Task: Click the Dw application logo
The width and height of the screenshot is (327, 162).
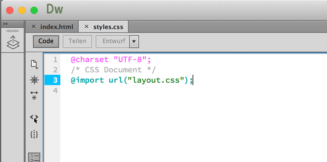Action: coord(55,9)
